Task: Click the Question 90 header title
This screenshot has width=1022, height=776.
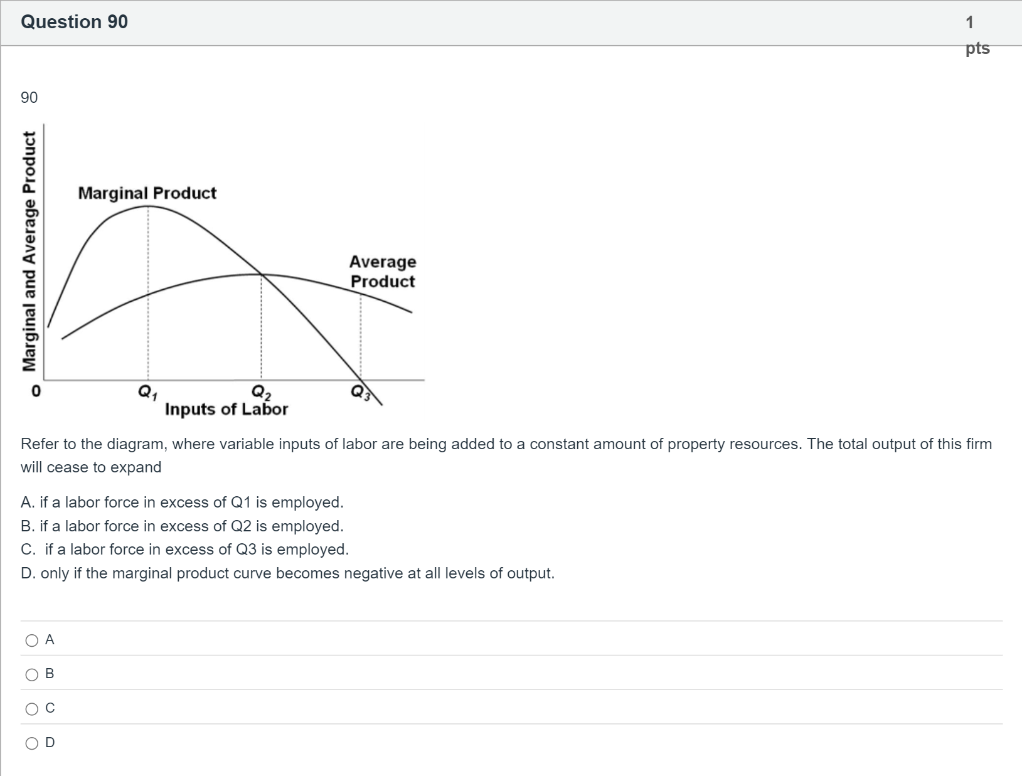Action: (x=74, y=22)
